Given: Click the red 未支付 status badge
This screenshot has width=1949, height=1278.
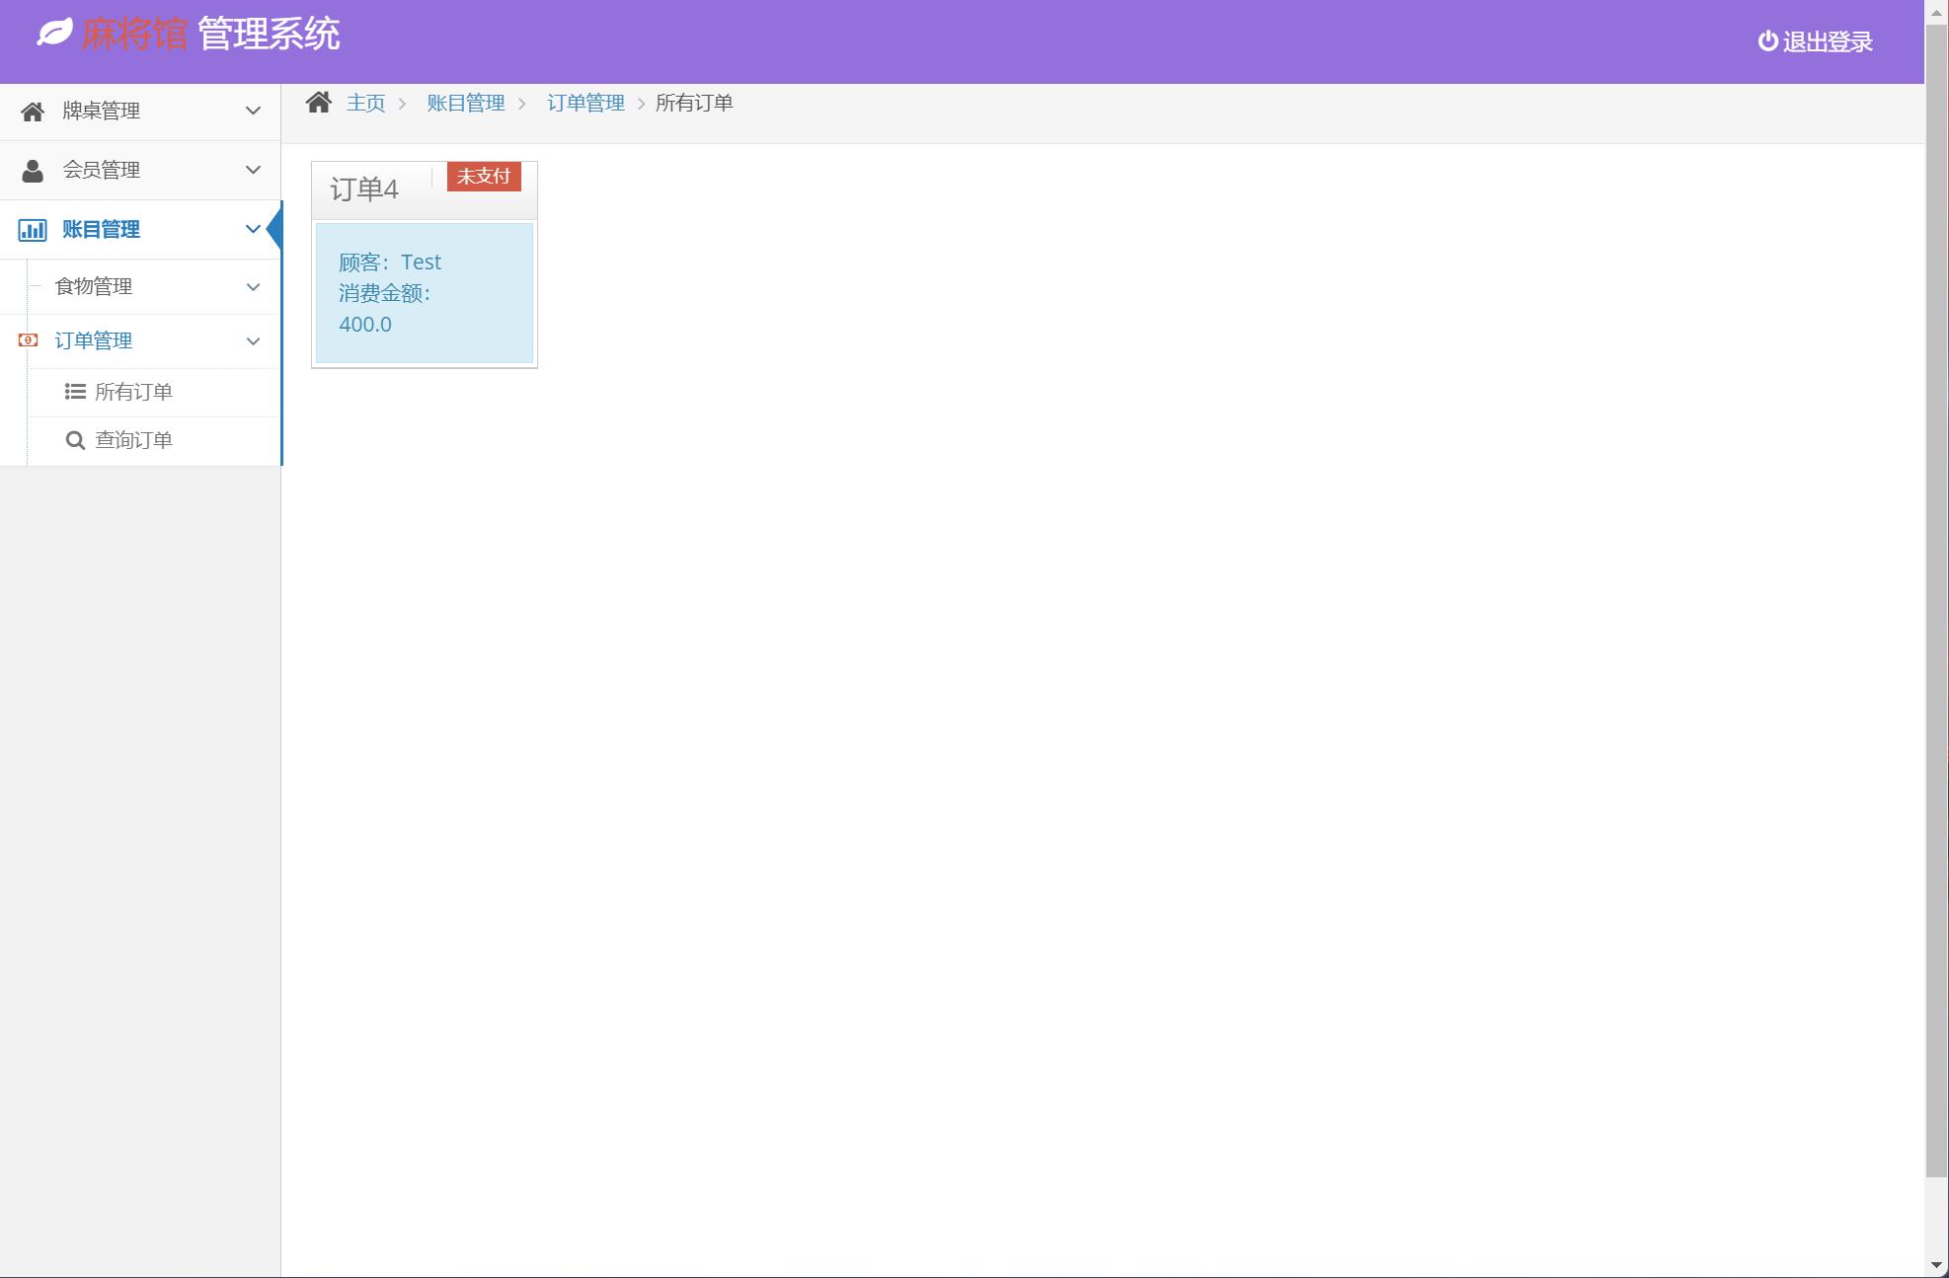Looking at the screenshot, I should click(x=484, y=177).
